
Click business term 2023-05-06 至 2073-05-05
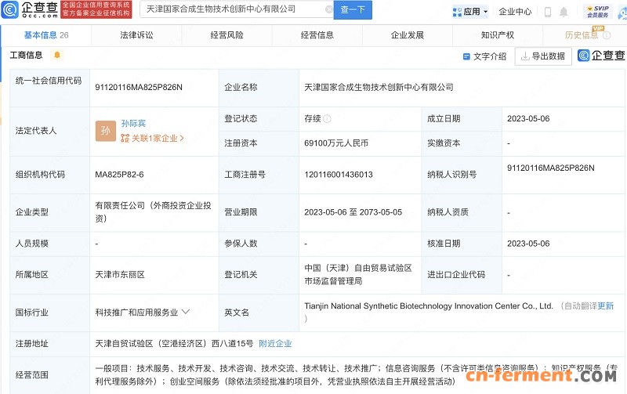pos(353,212)
